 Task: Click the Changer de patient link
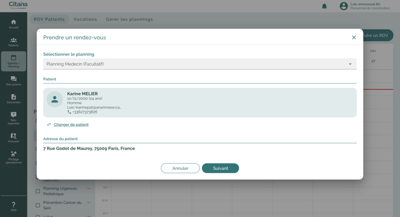(71, 125)
